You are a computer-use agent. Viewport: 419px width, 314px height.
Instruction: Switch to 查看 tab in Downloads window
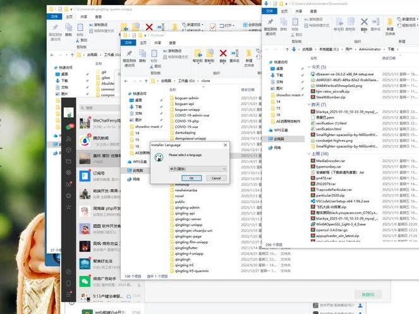click(x=313, y=11)
